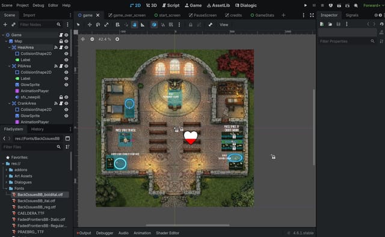
Task: Instantiate child scene link icon
Action: [13, 25]
